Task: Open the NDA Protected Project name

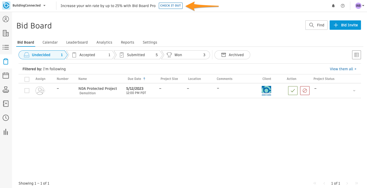Action: click(x=98, y=89)
